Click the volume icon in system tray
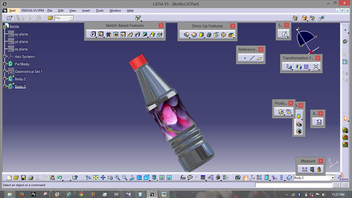 click(324, 195)
